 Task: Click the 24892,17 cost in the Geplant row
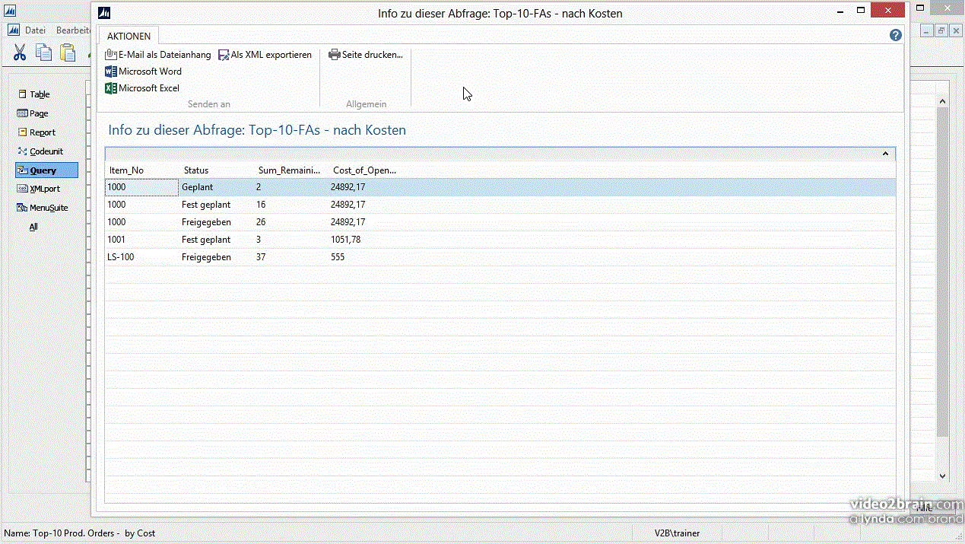(348, 187)
